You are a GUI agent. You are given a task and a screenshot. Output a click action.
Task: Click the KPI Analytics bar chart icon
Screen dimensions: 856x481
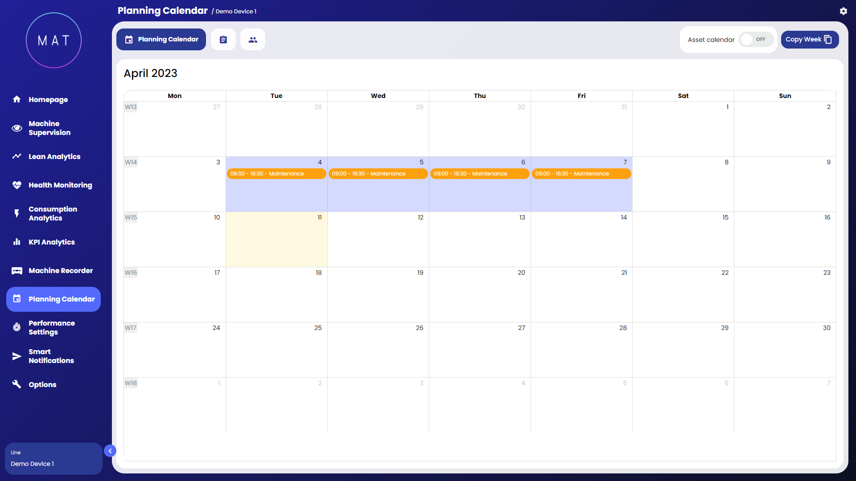click(x=17, y=242)
